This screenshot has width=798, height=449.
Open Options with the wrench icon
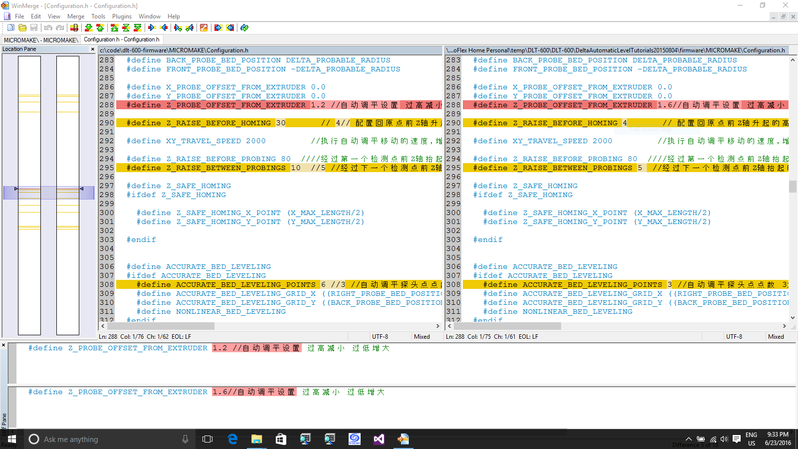(x=203, y=28)
